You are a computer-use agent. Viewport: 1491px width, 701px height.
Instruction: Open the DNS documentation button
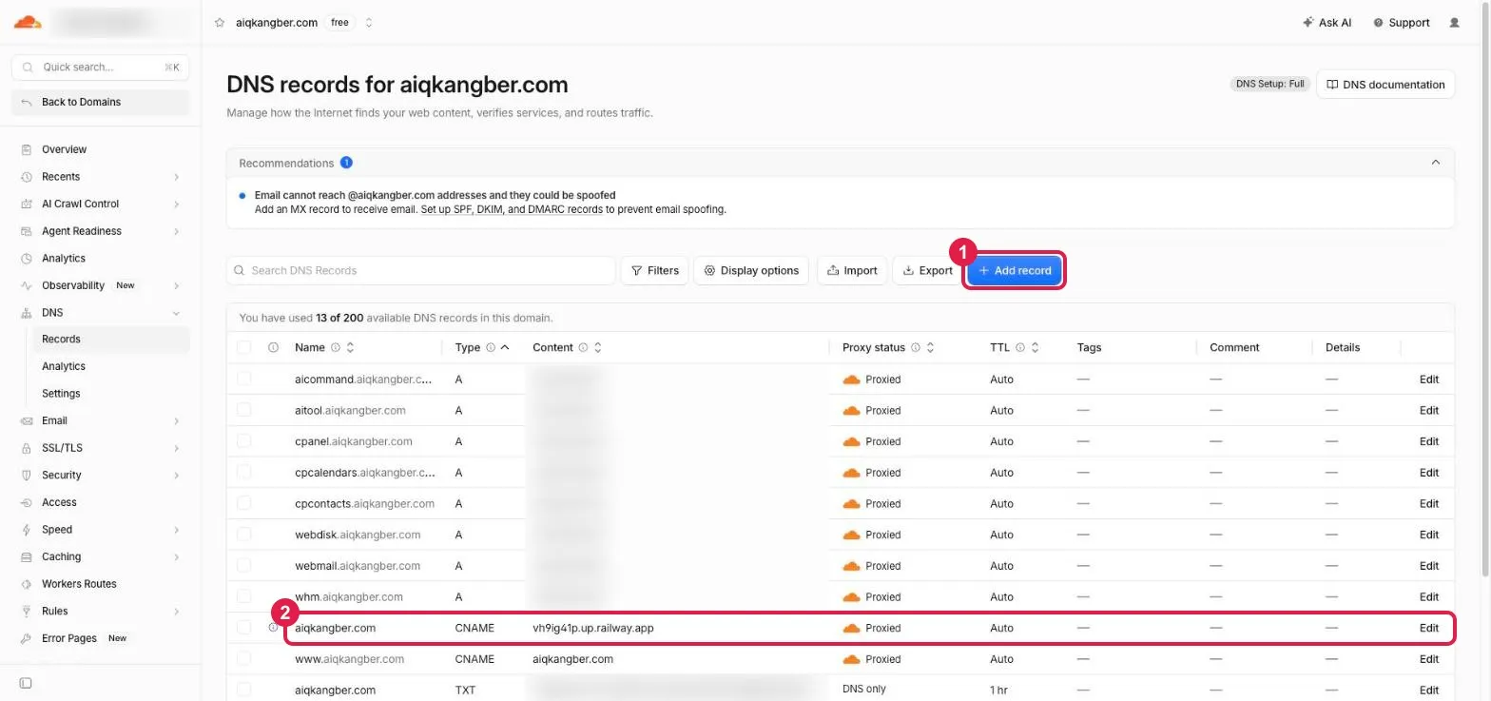[1385, 85]
